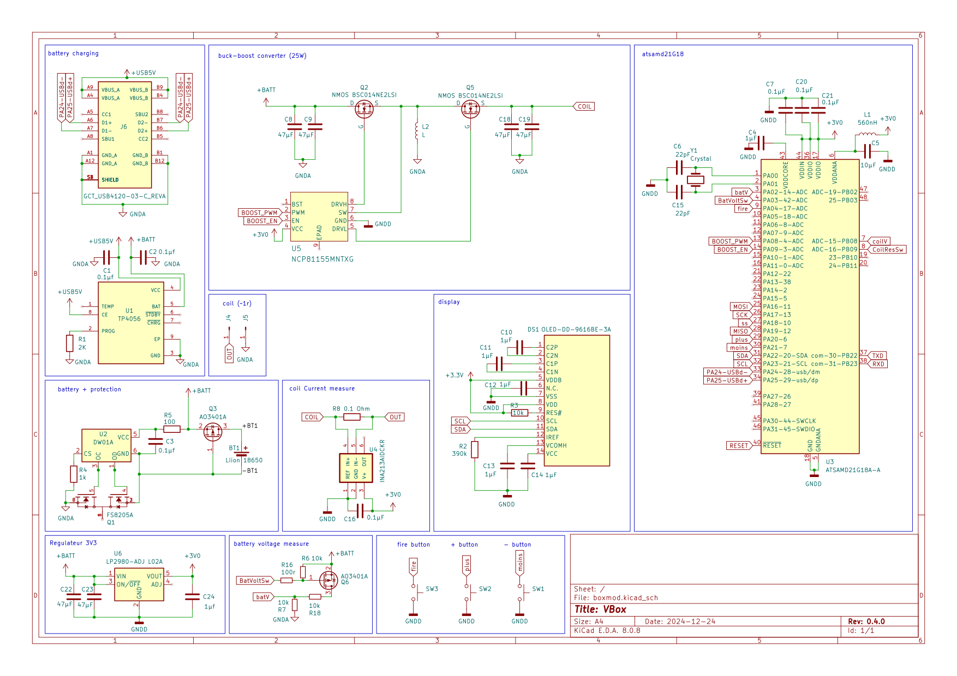Select the R3 10k resistor symbol
The image size is (957, 676).
519,413
